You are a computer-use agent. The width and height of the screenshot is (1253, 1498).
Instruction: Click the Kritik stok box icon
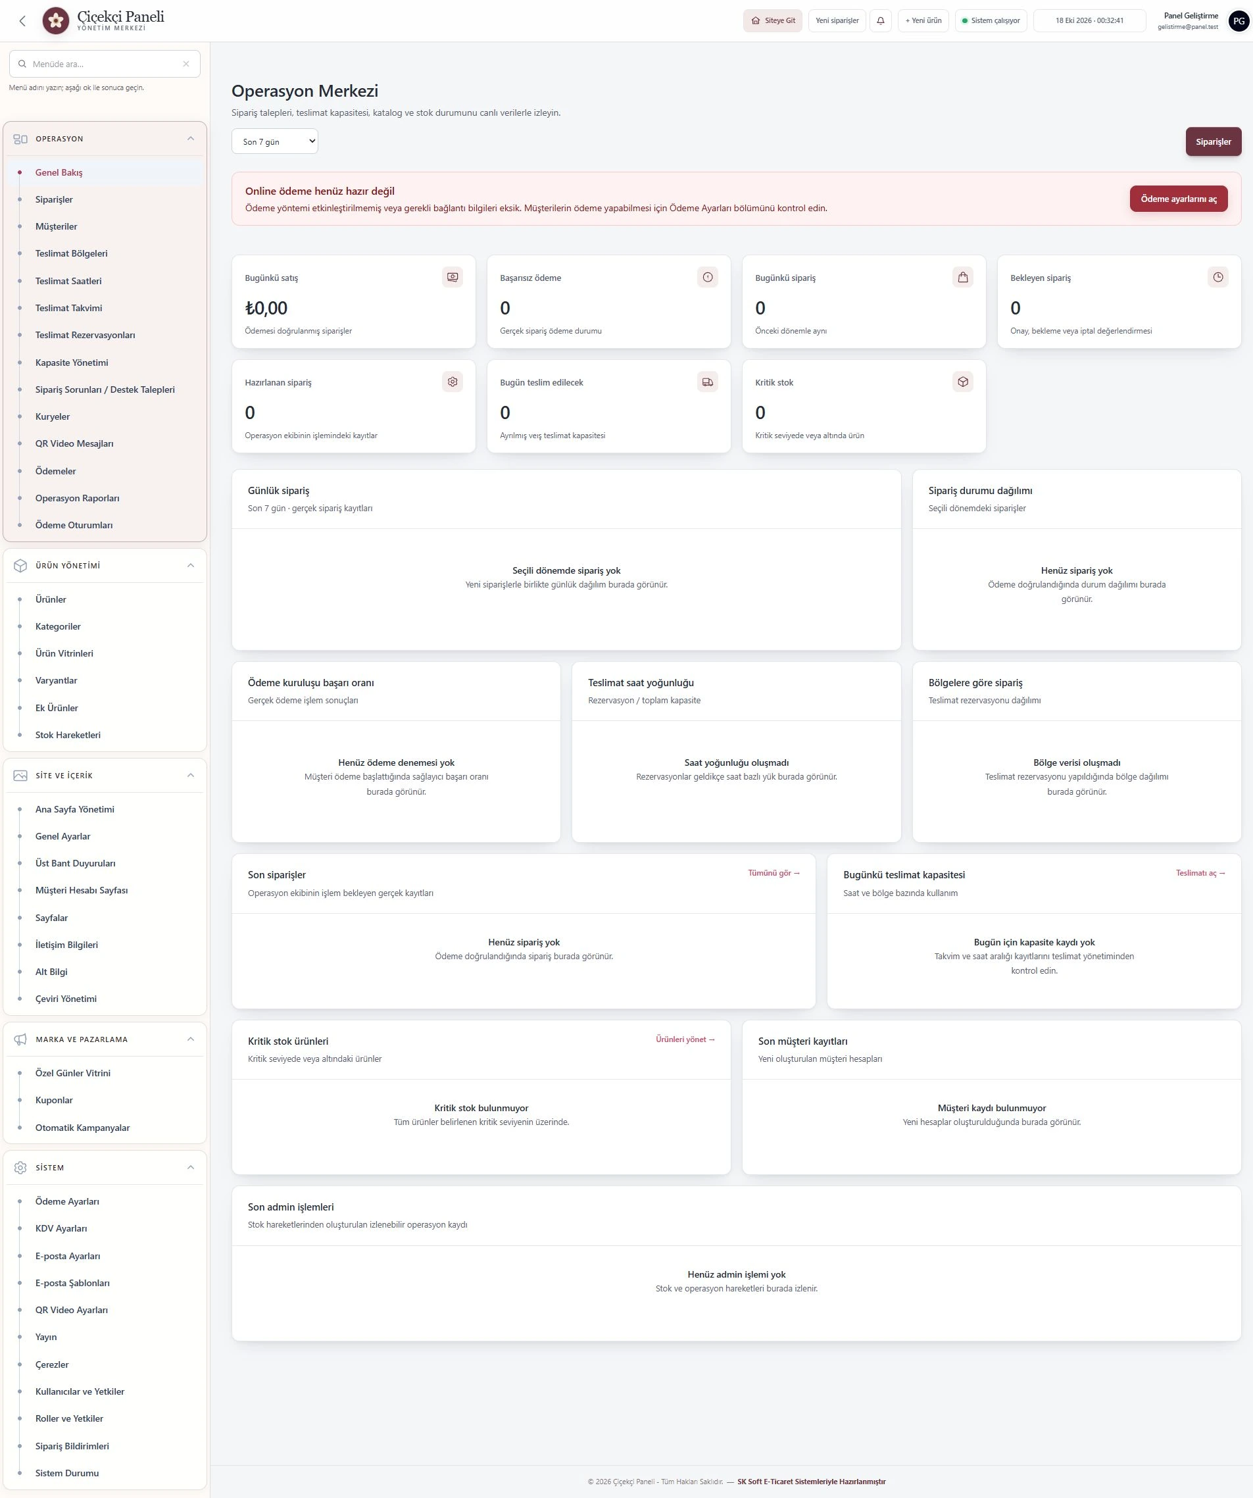(963, 382)
